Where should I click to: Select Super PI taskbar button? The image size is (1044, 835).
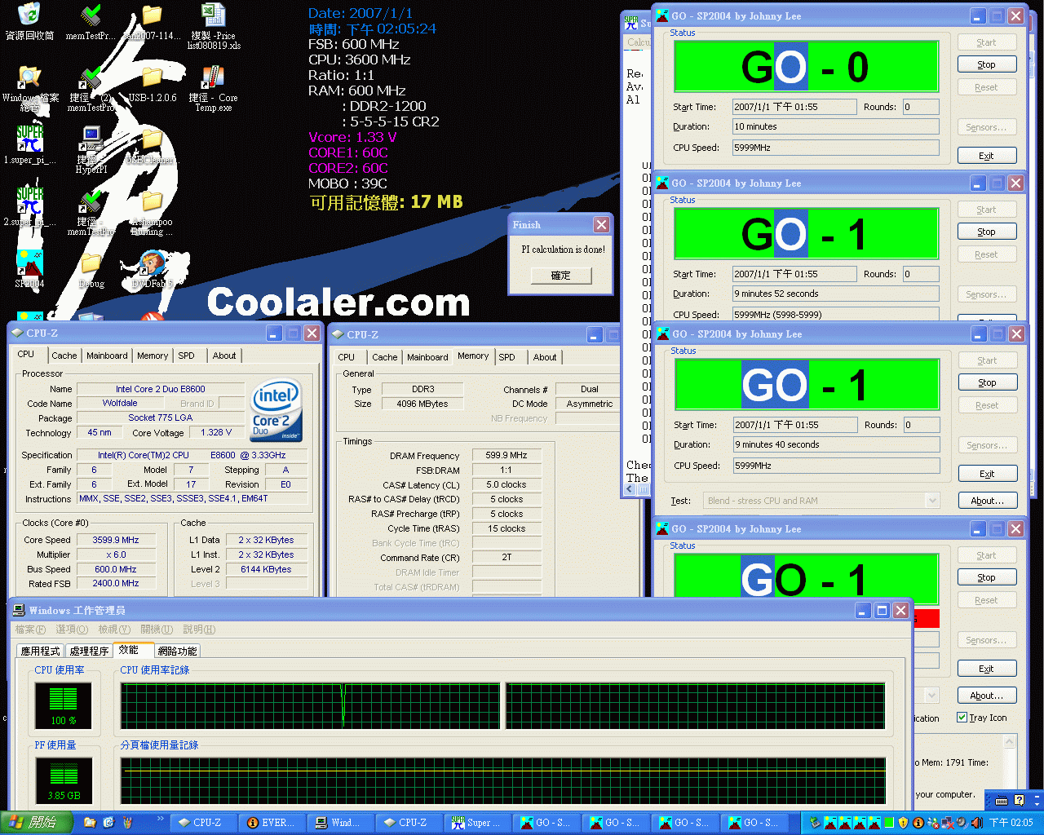[x=477, y=823]
